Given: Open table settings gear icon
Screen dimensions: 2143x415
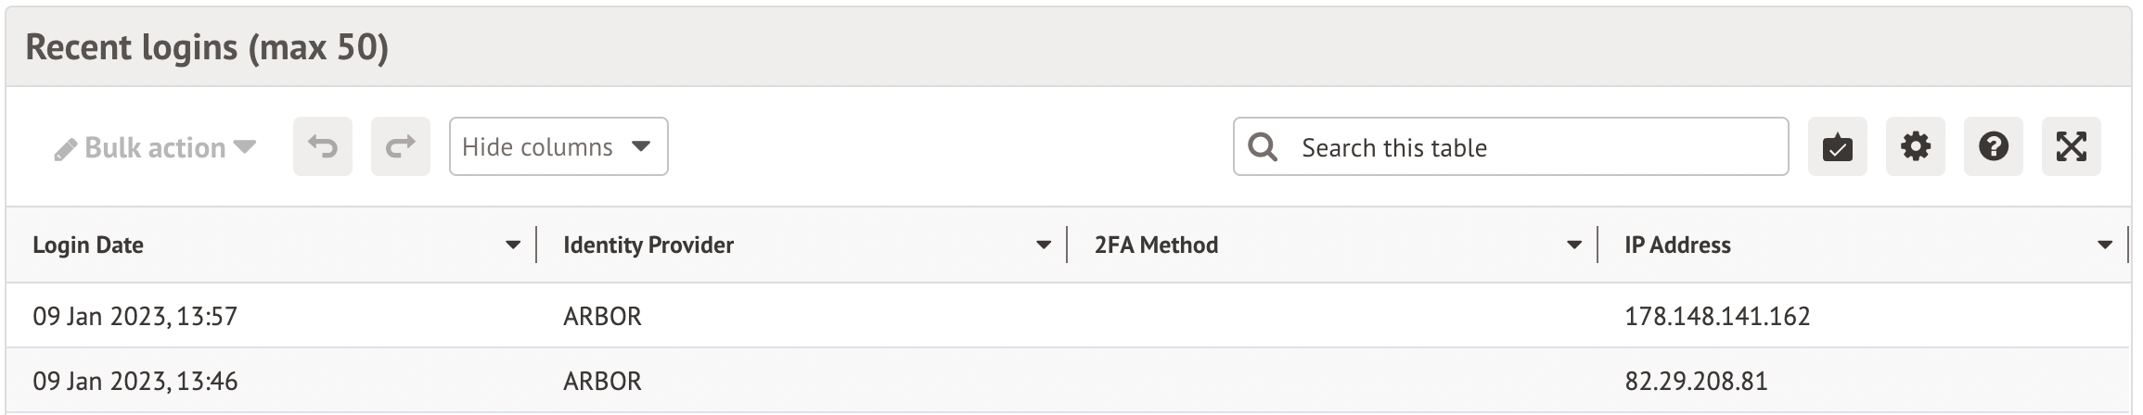Looking at the screenshot, I should pyautogui.click(x=1915, y=146).
